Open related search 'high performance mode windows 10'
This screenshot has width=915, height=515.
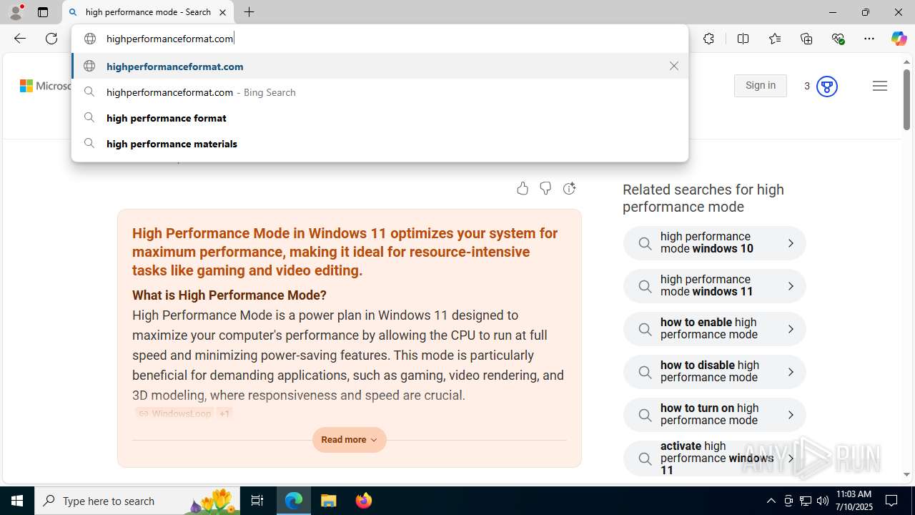(715, 243)
